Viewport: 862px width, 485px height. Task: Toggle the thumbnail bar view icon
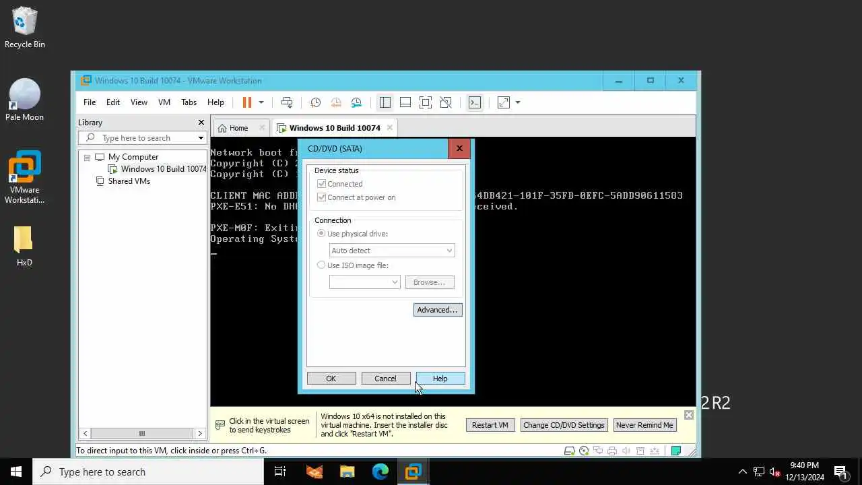[x=405, y=102]
